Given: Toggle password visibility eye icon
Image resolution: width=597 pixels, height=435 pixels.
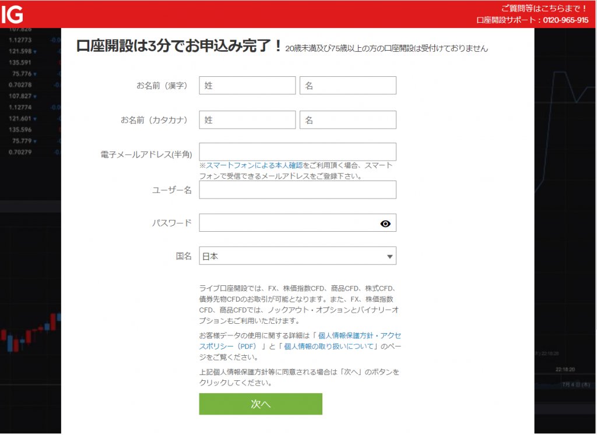Looking at the screenshot, I should 385,224.
